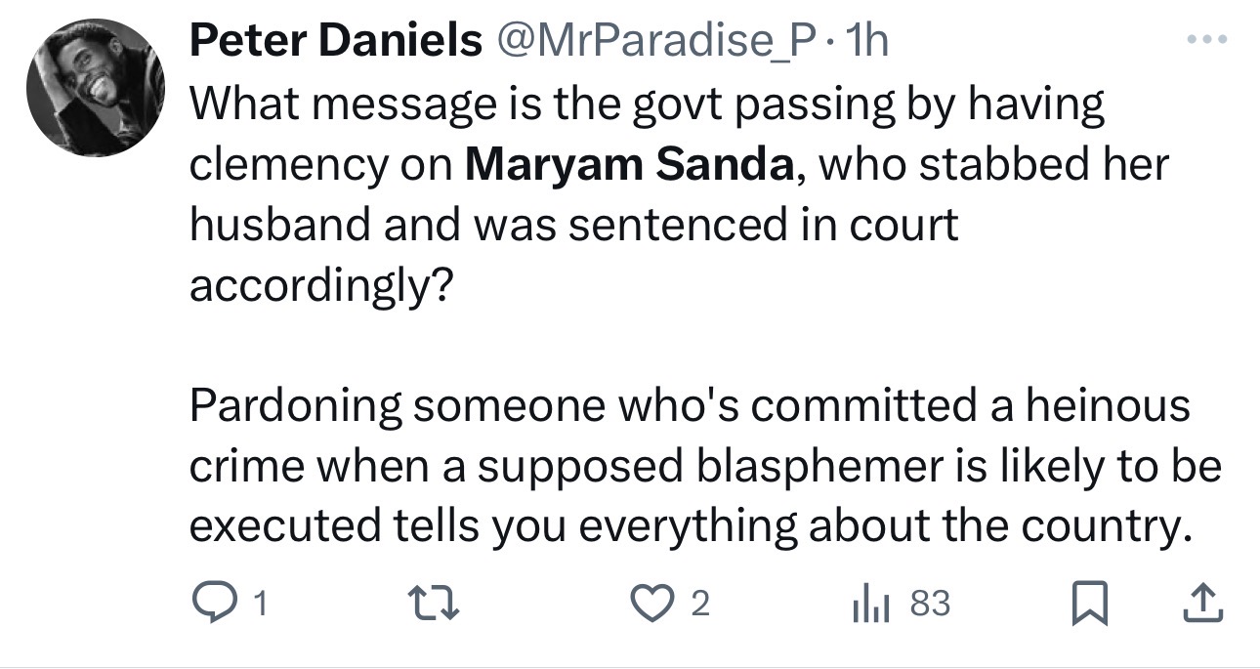The image size is (1260, 669).
Task: Open the Peter Daniels display name
Action: point(334,41)
